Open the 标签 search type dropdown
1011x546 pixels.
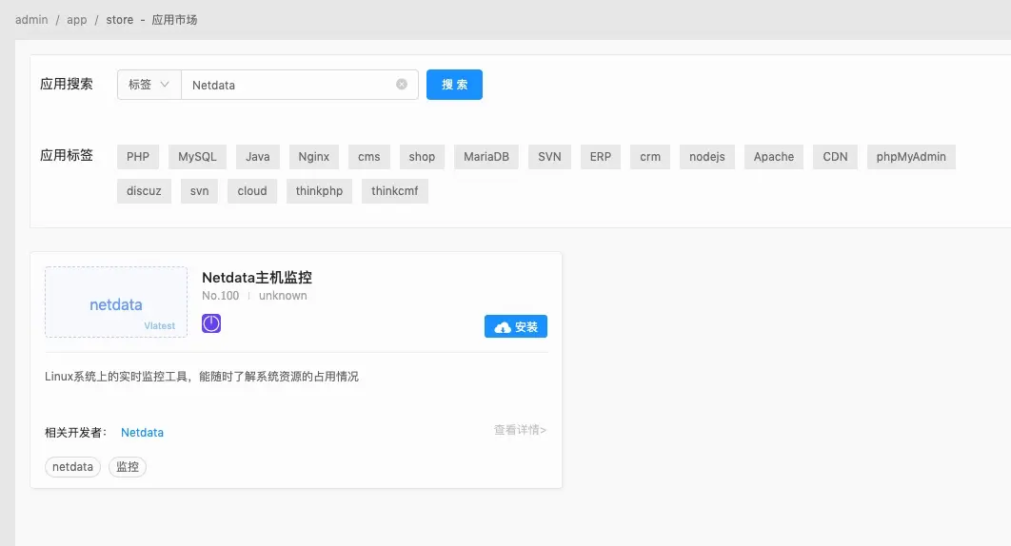[x=149, y=85]
